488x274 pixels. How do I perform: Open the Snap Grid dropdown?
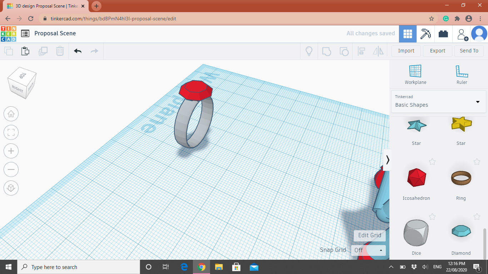tap(368, 250)
